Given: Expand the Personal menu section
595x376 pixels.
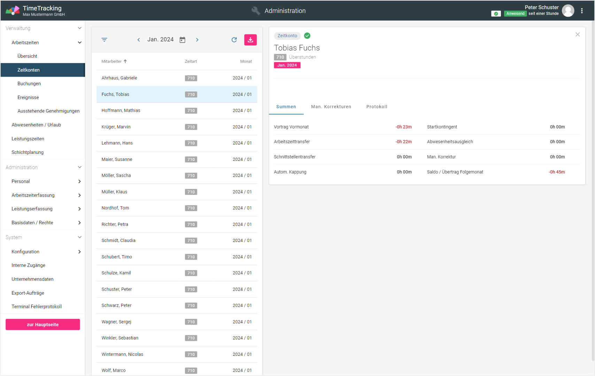Looking at the screenshot, I should click(x=79, y=181).
